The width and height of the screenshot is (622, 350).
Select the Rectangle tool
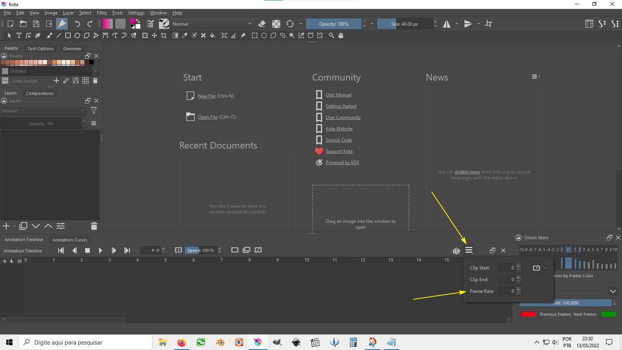click(68, 35)
